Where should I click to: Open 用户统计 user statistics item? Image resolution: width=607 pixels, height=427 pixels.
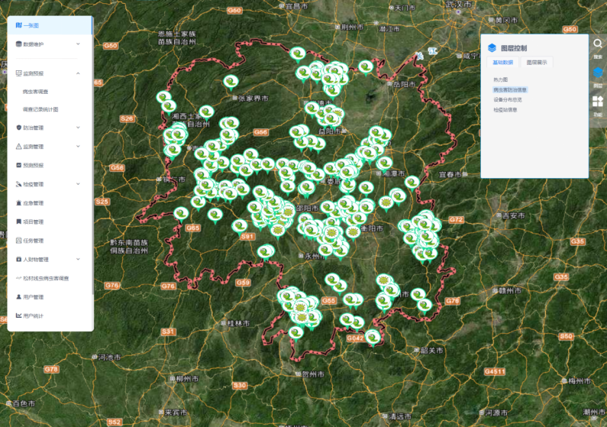[x=33, y=315]
